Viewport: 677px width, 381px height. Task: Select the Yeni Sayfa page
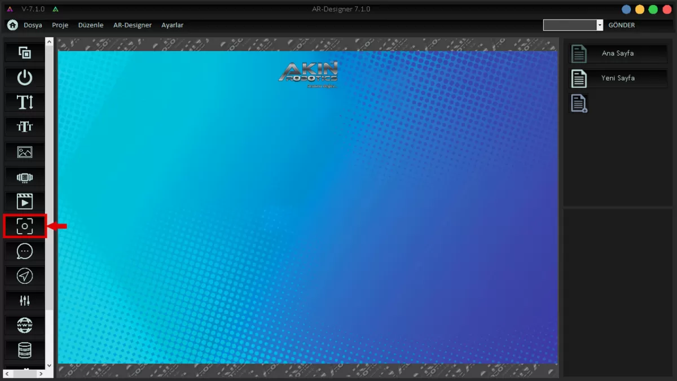(x=617, y=78)
